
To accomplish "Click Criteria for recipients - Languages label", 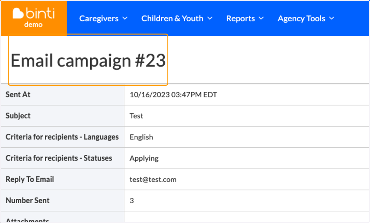I will tap(62, 137).
